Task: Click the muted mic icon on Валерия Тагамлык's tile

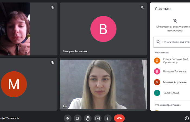Action: [142, 7]
